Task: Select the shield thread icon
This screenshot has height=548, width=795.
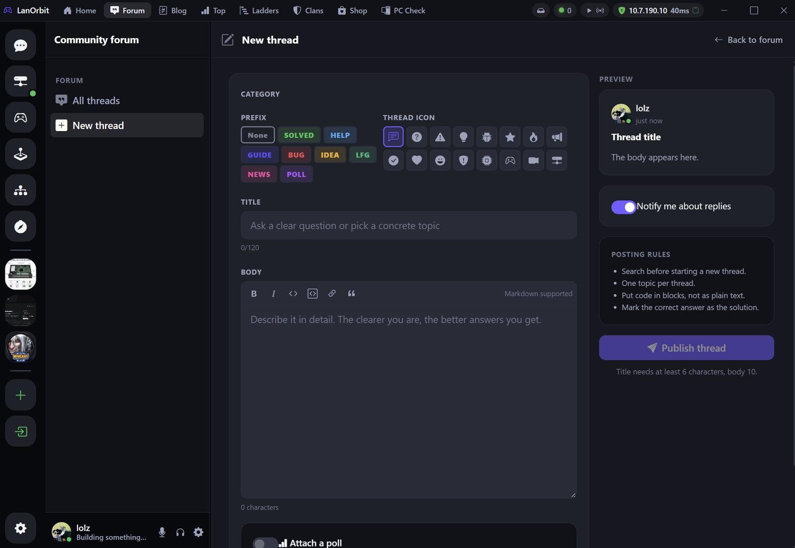Action: 464,160
